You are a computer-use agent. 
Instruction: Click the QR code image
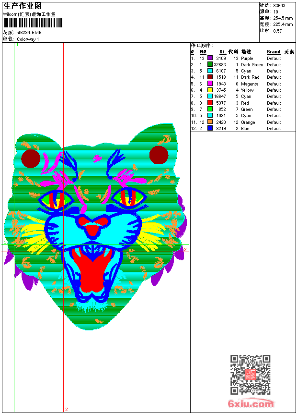coord(251,375)
